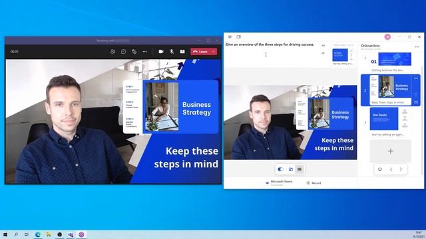Viewport: 426px width, 239px height.
Task: Click Microsoft Teams connected status
Action: point(279,183)
